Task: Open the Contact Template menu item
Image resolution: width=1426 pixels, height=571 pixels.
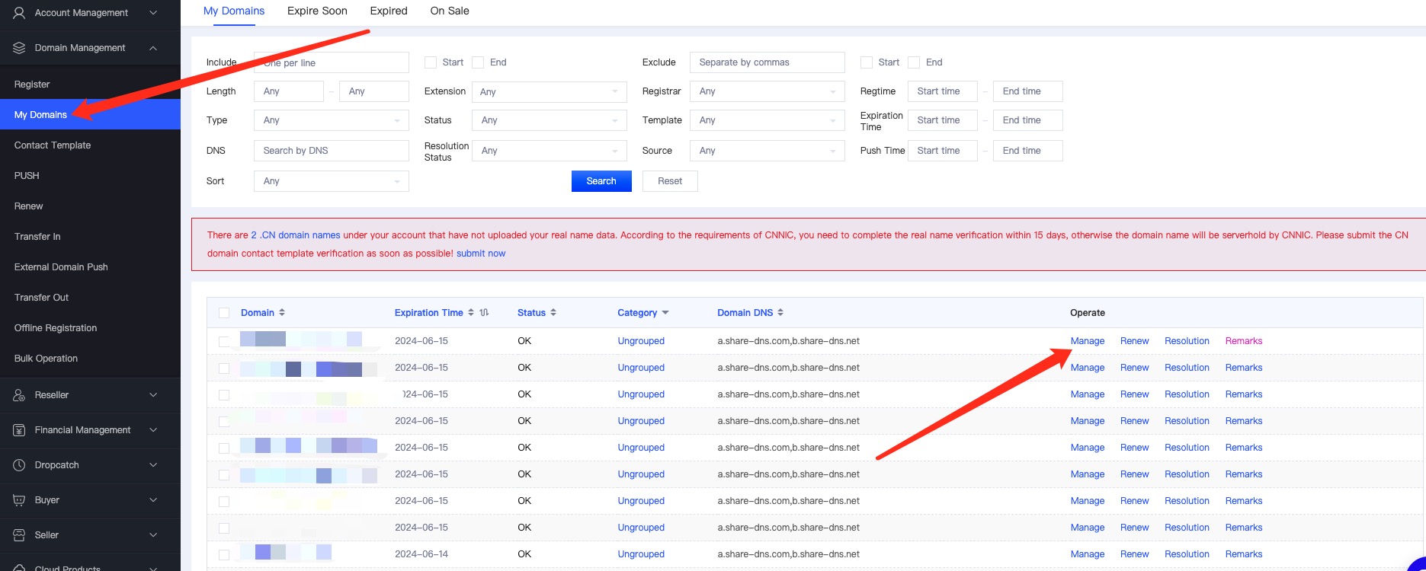Action: tap(53, 145)
